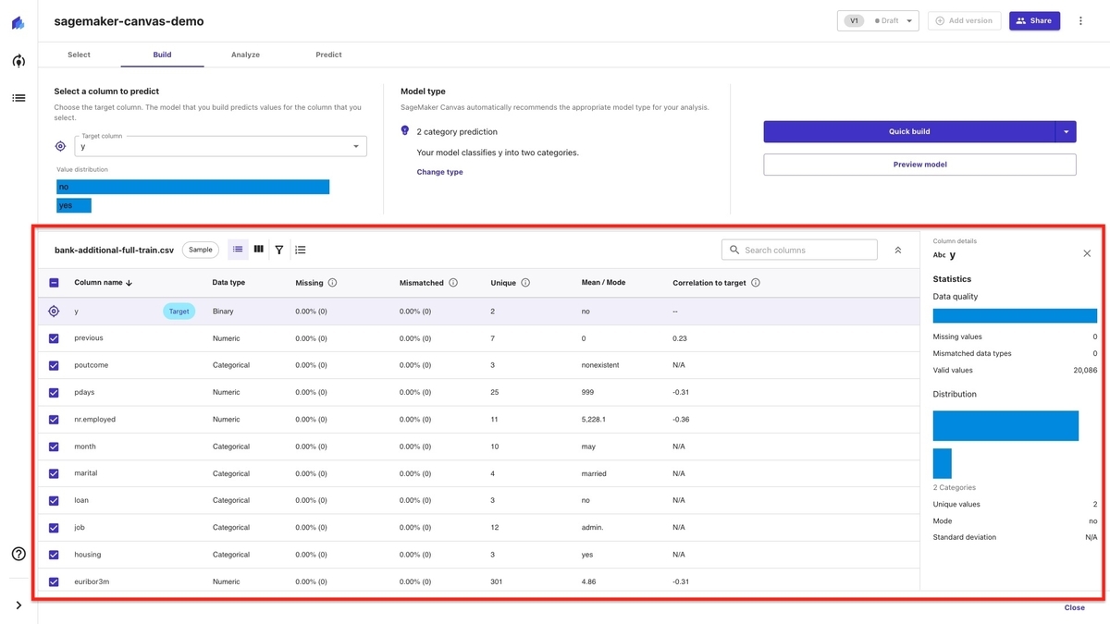Select the 'nonexistent' mode value for poutcome
Image resolution: width=1110 pixels, height=624 pixels.
tap(600, 365)
